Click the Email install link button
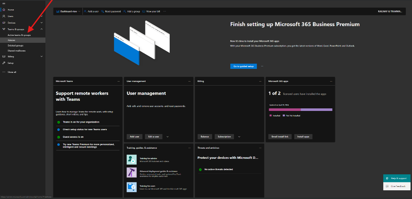 coord(280,137)
